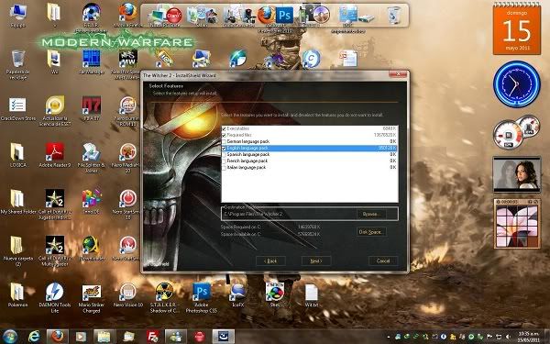The image size is (550, 344).
Task: Click the slideshow gadget woman photo
Action: [517, 174]
